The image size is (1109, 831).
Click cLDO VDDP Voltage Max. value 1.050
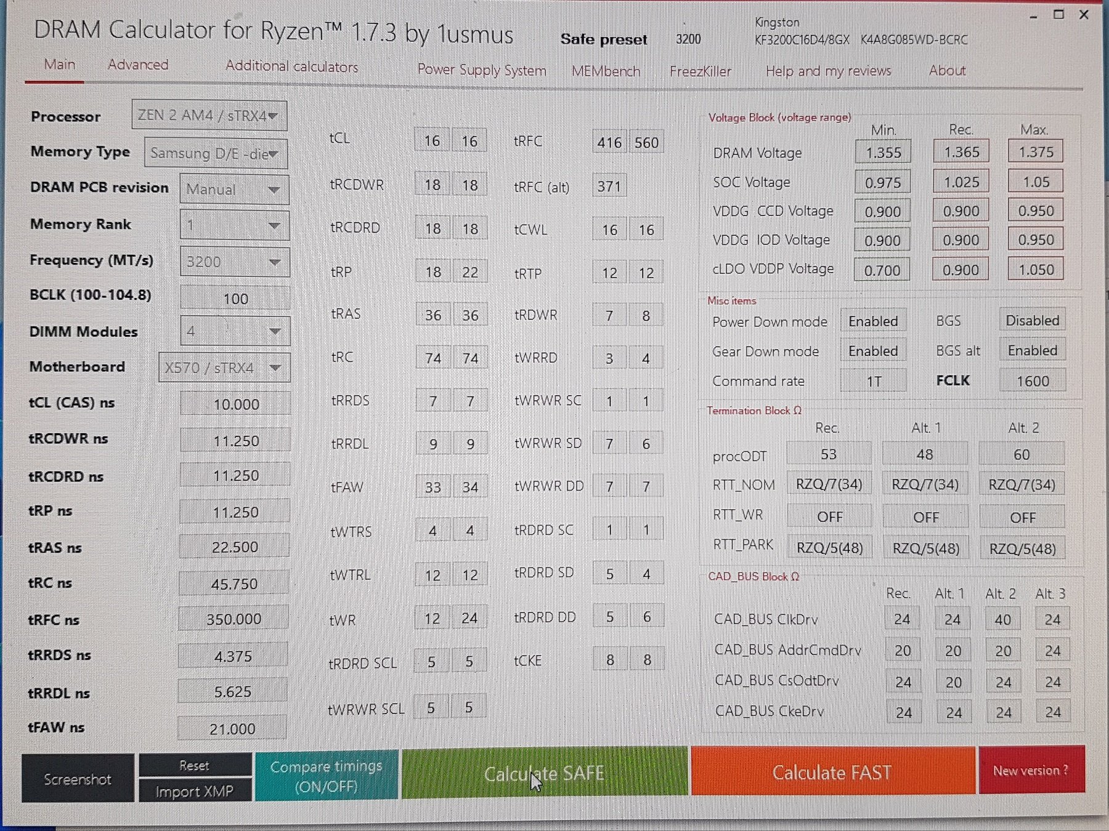(x=1036, y=270)
